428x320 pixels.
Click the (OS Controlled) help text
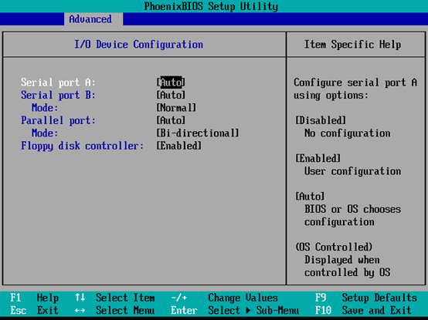pyautogui.click(x=334, y=247)
